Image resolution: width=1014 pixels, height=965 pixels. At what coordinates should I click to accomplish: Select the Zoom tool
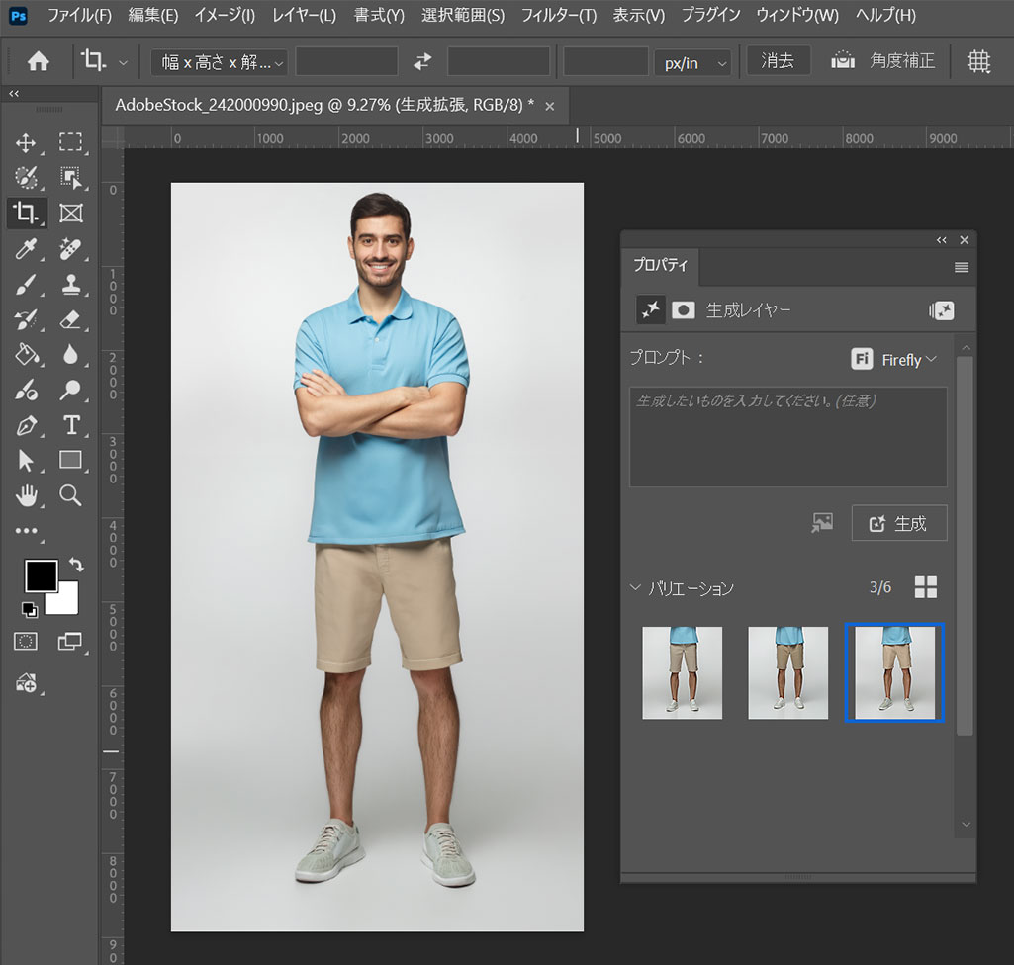pyautogui.click(x=70, y=495)
